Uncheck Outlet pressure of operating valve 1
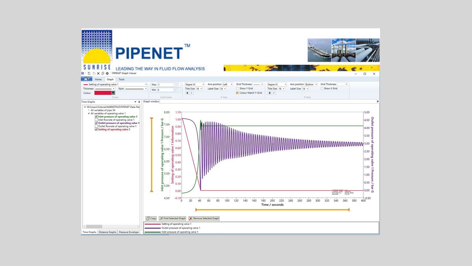Screen dimensions: 472x266 click(96, 123)
